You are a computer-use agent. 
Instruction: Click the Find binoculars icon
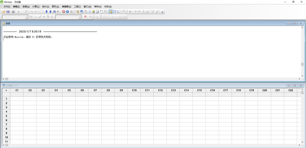point(54,12)
